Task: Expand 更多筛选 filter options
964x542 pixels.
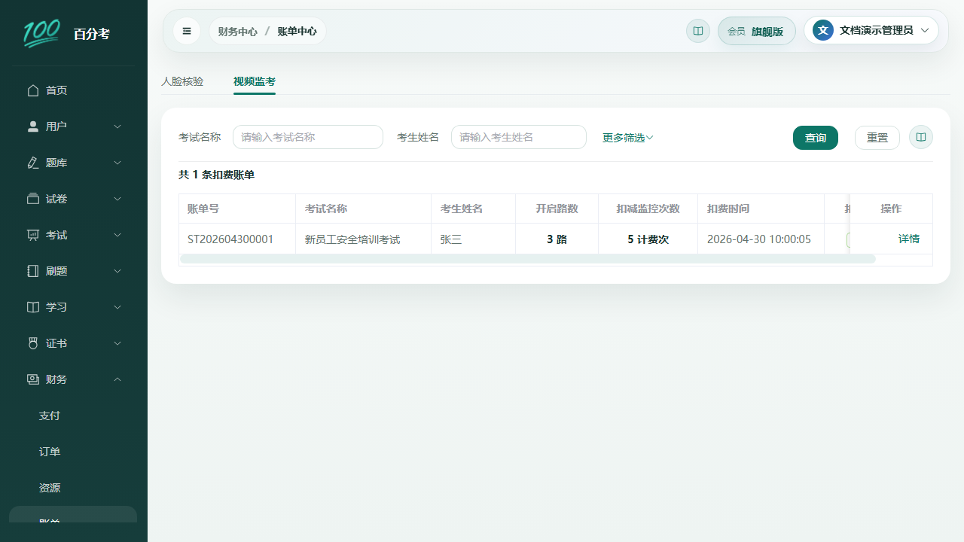Action: click(x=627, y=138)
